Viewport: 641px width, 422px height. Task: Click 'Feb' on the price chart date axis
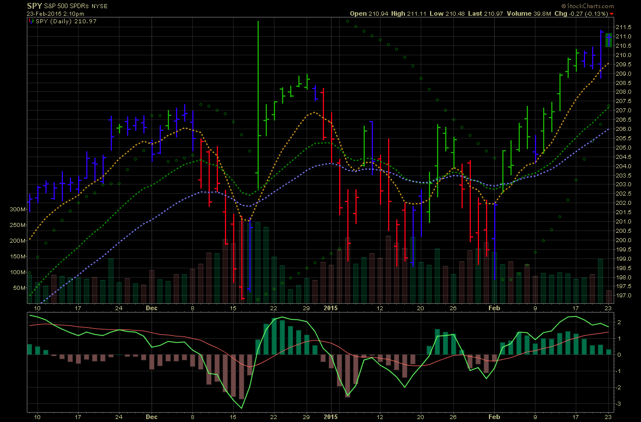494,308
